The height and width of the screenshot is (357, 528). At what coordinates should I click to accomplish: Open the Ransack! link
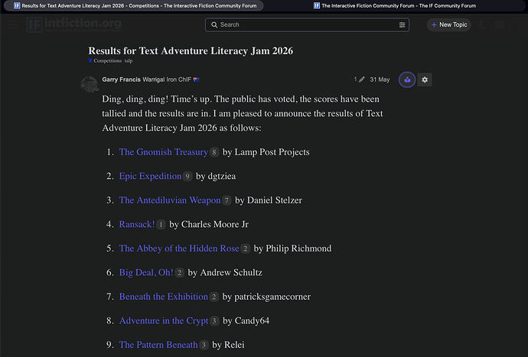coord(137,225)
